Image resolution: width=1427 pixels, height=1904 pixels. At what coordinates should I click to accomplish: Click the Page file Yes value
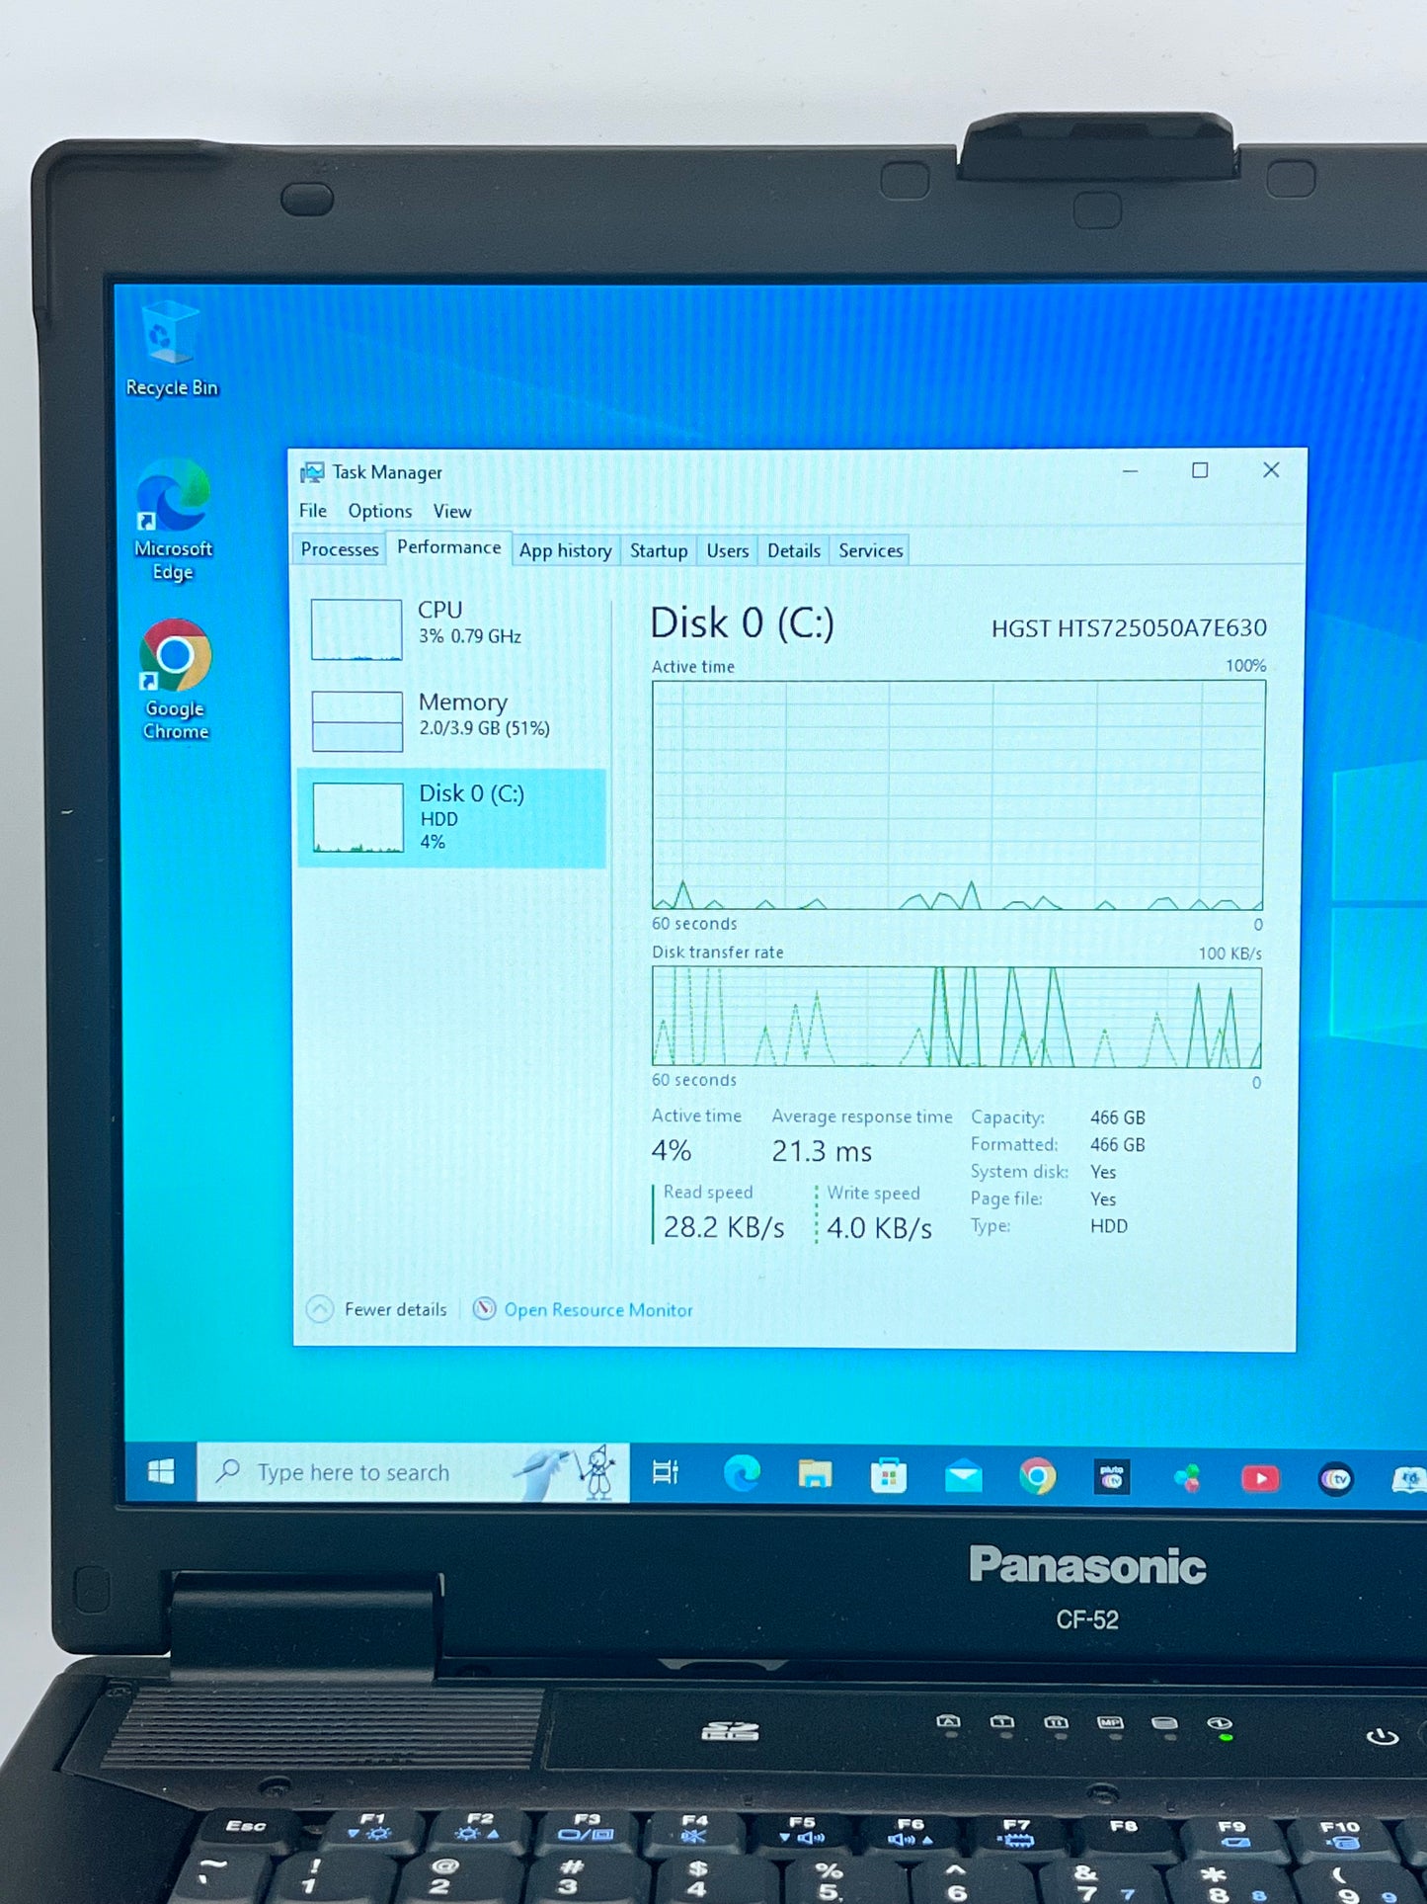[x=1103, y=1200]
